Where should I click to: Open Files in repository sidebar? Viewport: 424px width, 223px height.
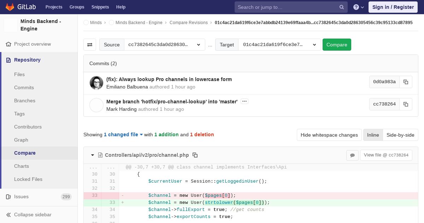(19, 74)
